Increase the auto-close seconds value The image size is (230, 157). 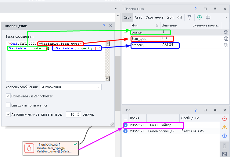(x=78, y=113)
